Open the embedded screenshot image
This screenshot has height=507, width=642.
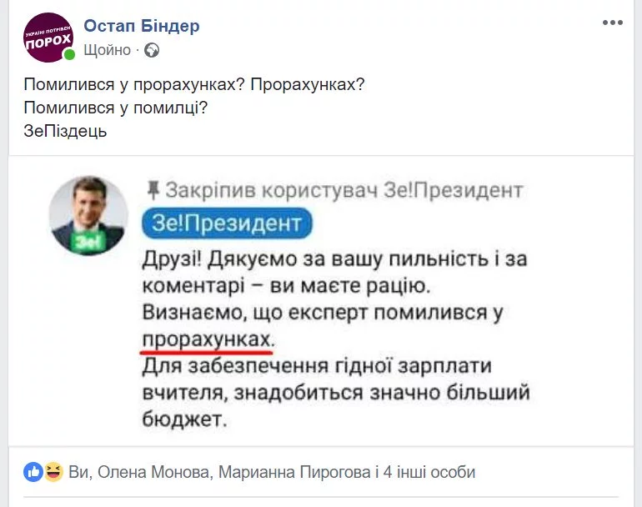(x=321, y=301)
